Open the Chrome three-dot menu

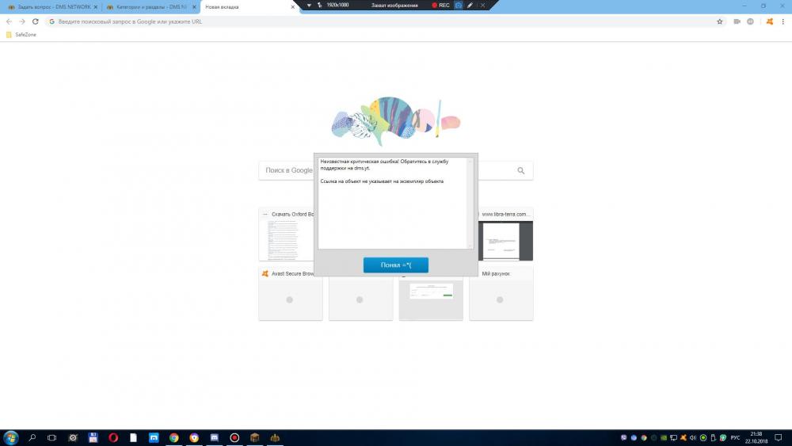pos(782,21)
